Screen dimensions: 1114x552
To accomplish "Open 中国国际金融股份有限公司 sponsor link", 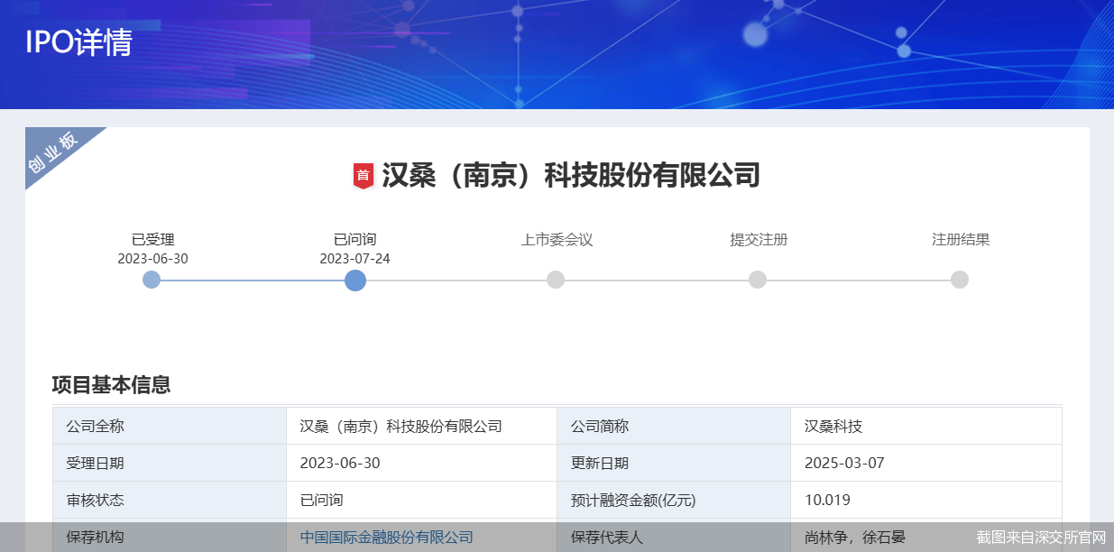I will point(386,538).
